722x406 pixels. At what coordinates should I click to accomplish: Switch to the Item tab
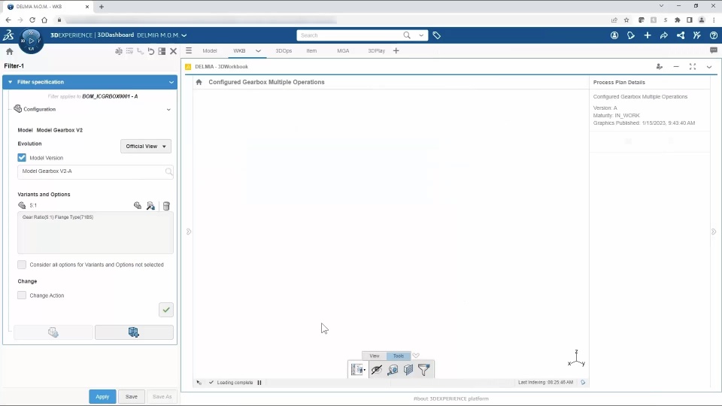[311, 50]
